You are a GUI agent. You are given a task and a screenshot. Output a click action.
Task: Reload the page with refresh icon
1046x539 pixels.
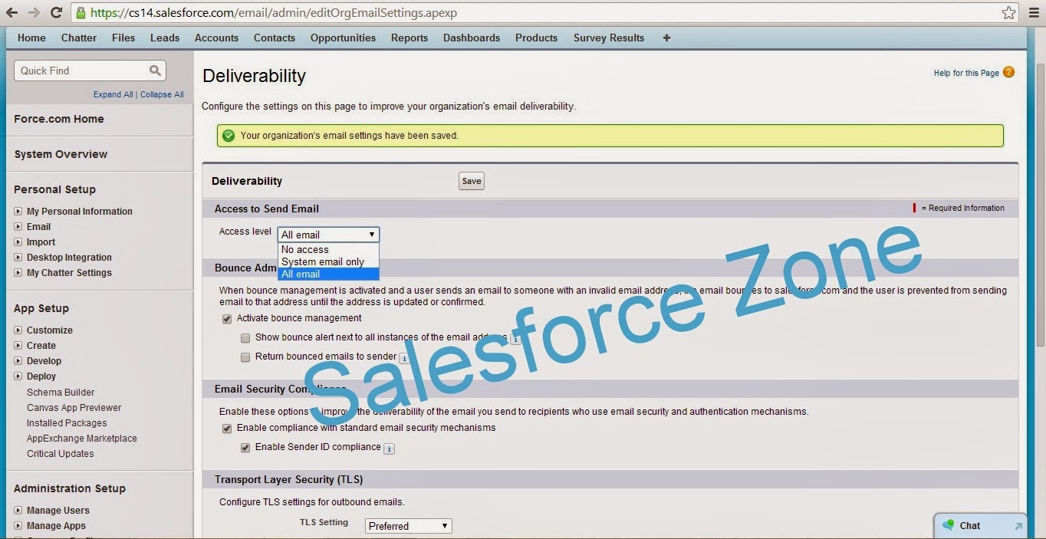pyautogui.click(x=56, y=12)
